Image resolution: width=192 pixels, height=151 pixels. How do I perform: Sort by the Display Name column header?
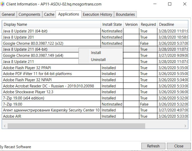point(51,24)
